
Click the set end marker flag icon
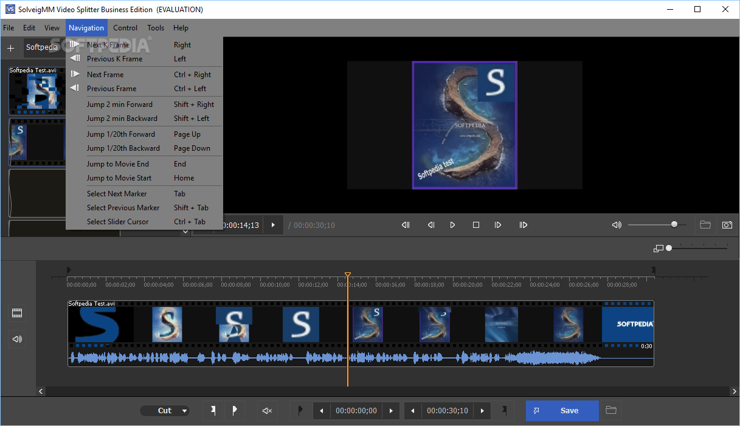[504, 411]
